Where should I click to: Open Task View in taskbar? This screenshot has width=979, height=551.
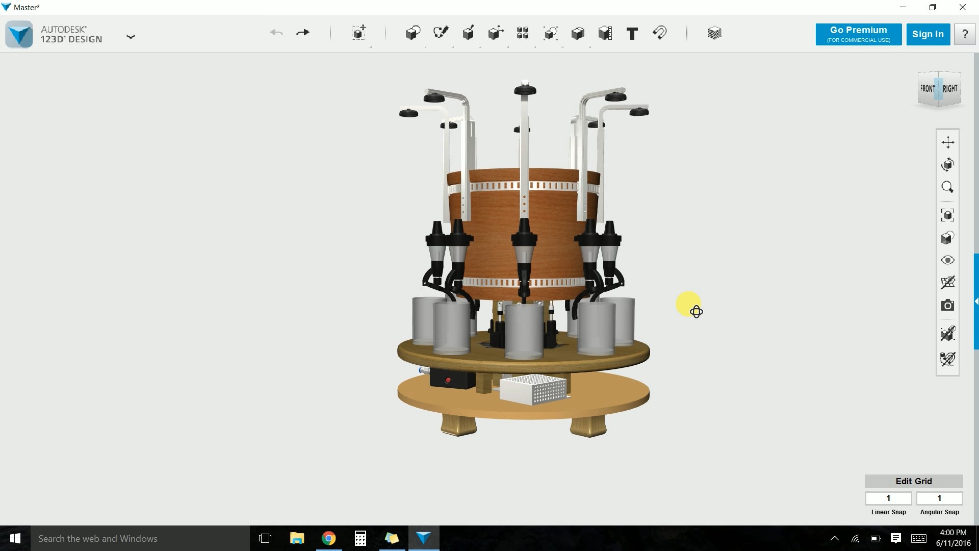(265, 538)
